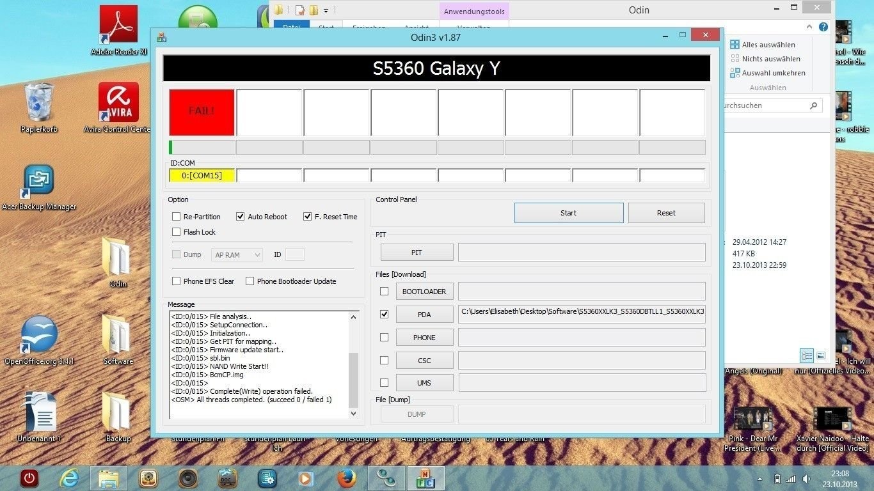Screen dimensions: 874x491
Task: Click the UMS file browse button
Action: pos(424,383)
